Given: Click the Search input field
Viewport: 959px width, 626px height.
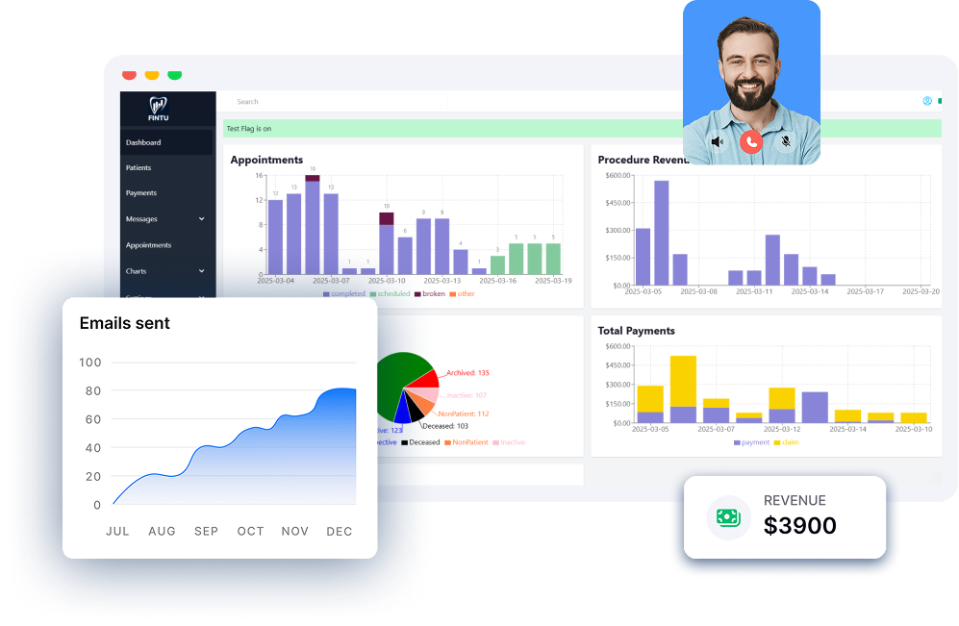Looking at the screenshot, I should (340, 102).
